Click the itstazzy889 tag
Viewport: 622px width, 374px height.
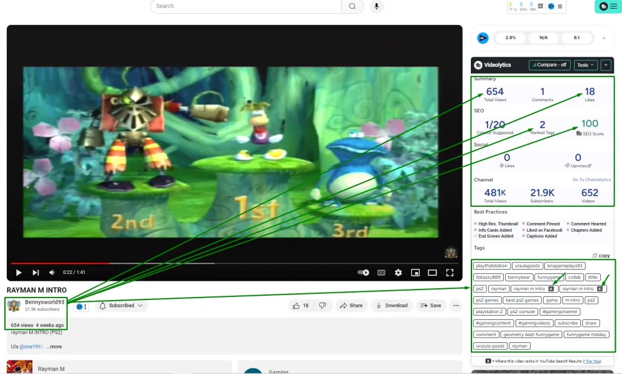click(488, 277)
